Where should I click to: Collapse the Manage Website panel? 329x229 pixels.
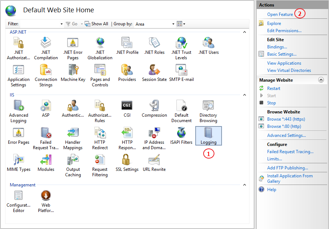click(320, 79)
